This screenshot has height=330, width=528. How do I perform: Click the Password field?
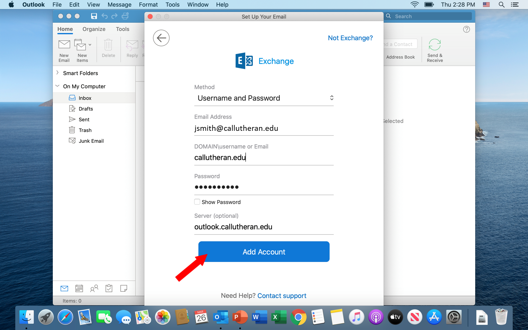264,187
